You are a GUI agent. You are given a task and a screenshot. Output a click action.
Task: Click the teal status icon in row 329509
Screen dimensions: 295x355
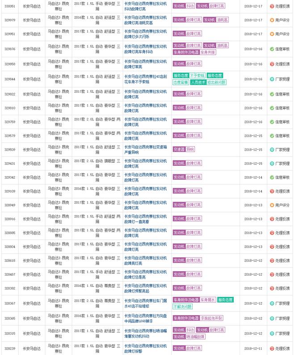[x=272, y=150]
